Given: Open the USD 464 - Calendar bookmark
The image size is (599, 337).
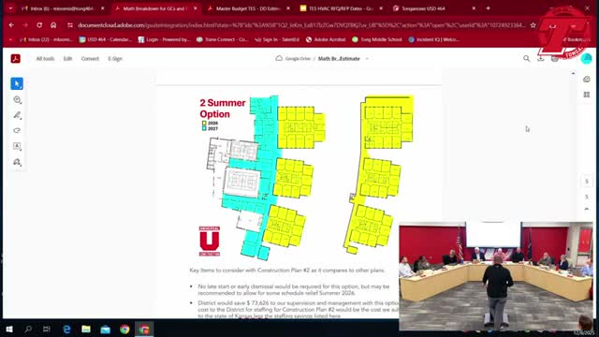Looking at the screenshot, I should (x=105, y=39).
